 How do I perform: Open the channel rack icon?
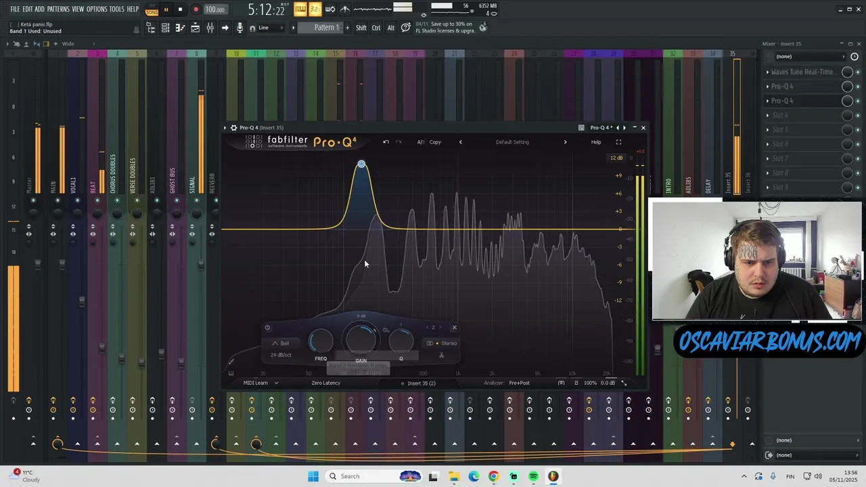(165, 28)
